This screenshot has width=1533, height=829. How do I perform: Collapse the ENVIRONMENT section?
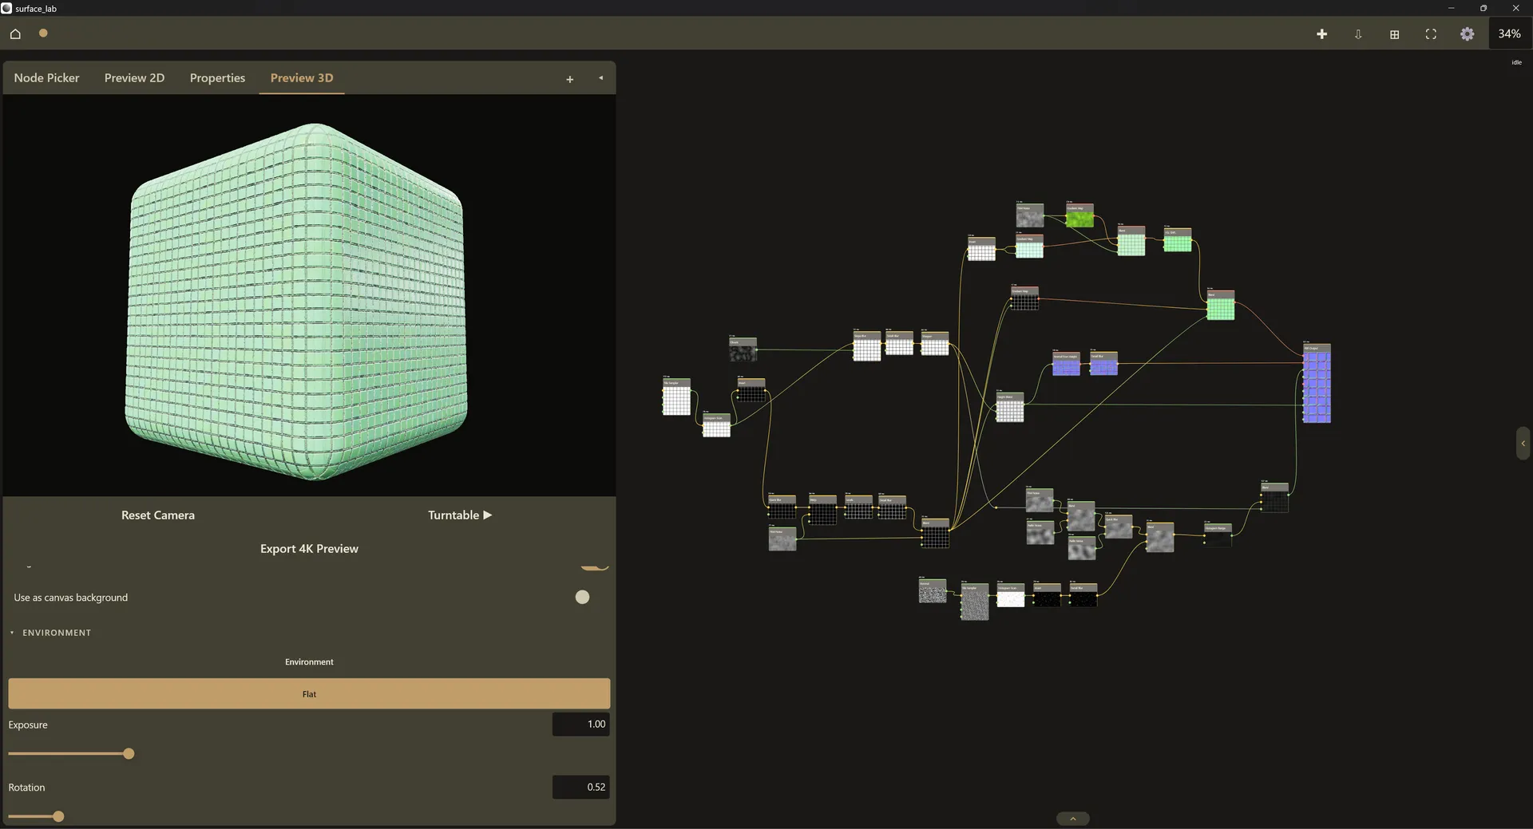pos(51,633)
